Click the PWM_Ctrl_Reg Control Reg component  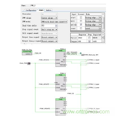27,53
